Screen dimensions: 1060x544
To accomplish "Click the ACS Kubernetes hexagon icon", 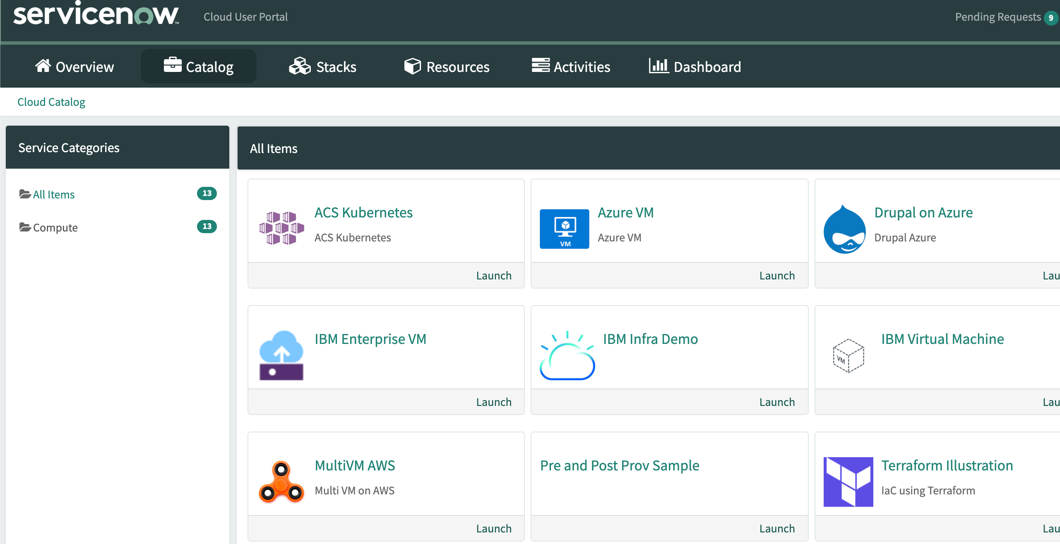I will click(x=281, y=228).
